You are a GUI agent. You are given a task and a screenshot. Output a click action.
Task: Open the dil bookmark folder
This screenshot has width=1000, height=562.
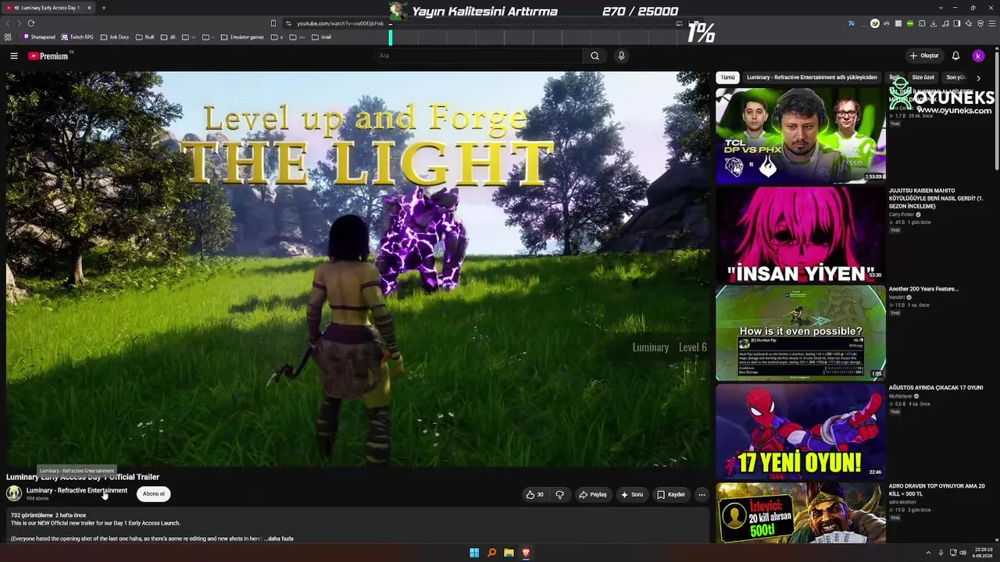[168, 37]
